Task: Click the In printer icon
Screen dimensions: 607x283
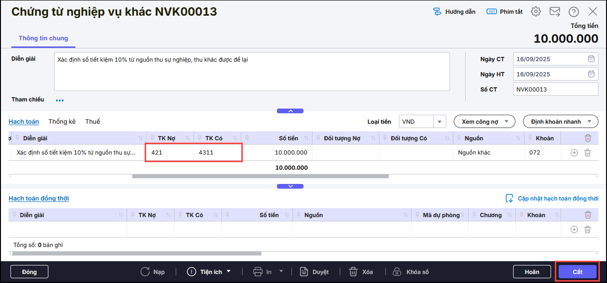Action: tap(258, 272)
